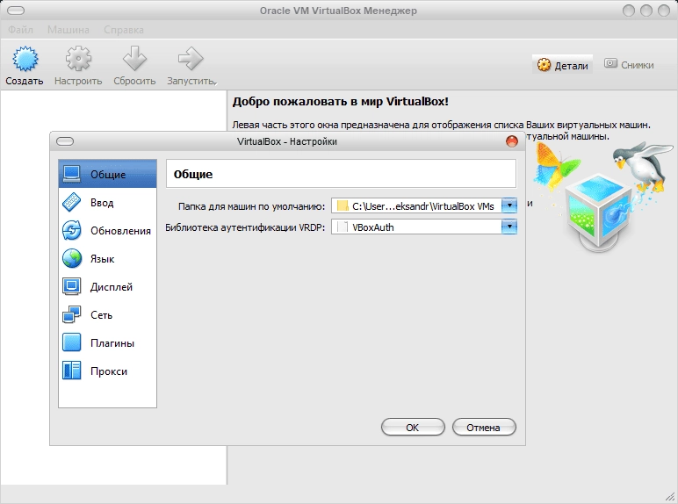This screenshot has height=504, width=678.
Task: Click the 'Добро пожаловать в мир VirtualBox!' heading
Action: (x=340, y=102)
